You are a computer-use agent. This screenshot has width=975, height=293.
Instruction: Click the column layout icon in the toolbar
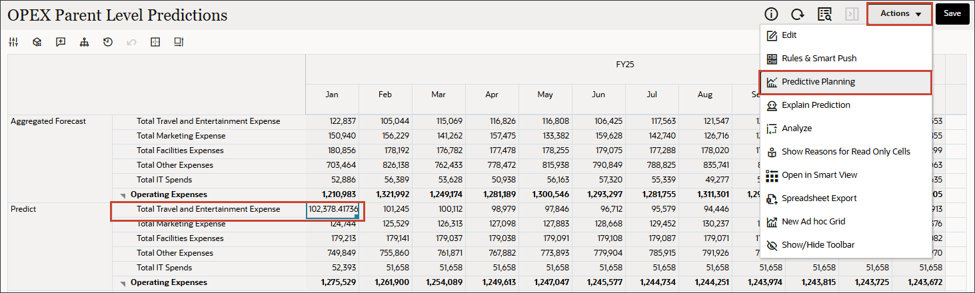click(x=179, y=42)
